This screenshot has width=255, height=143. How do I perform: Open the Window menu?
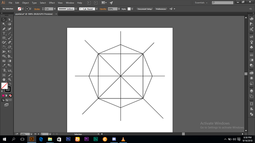pos(70,3)
